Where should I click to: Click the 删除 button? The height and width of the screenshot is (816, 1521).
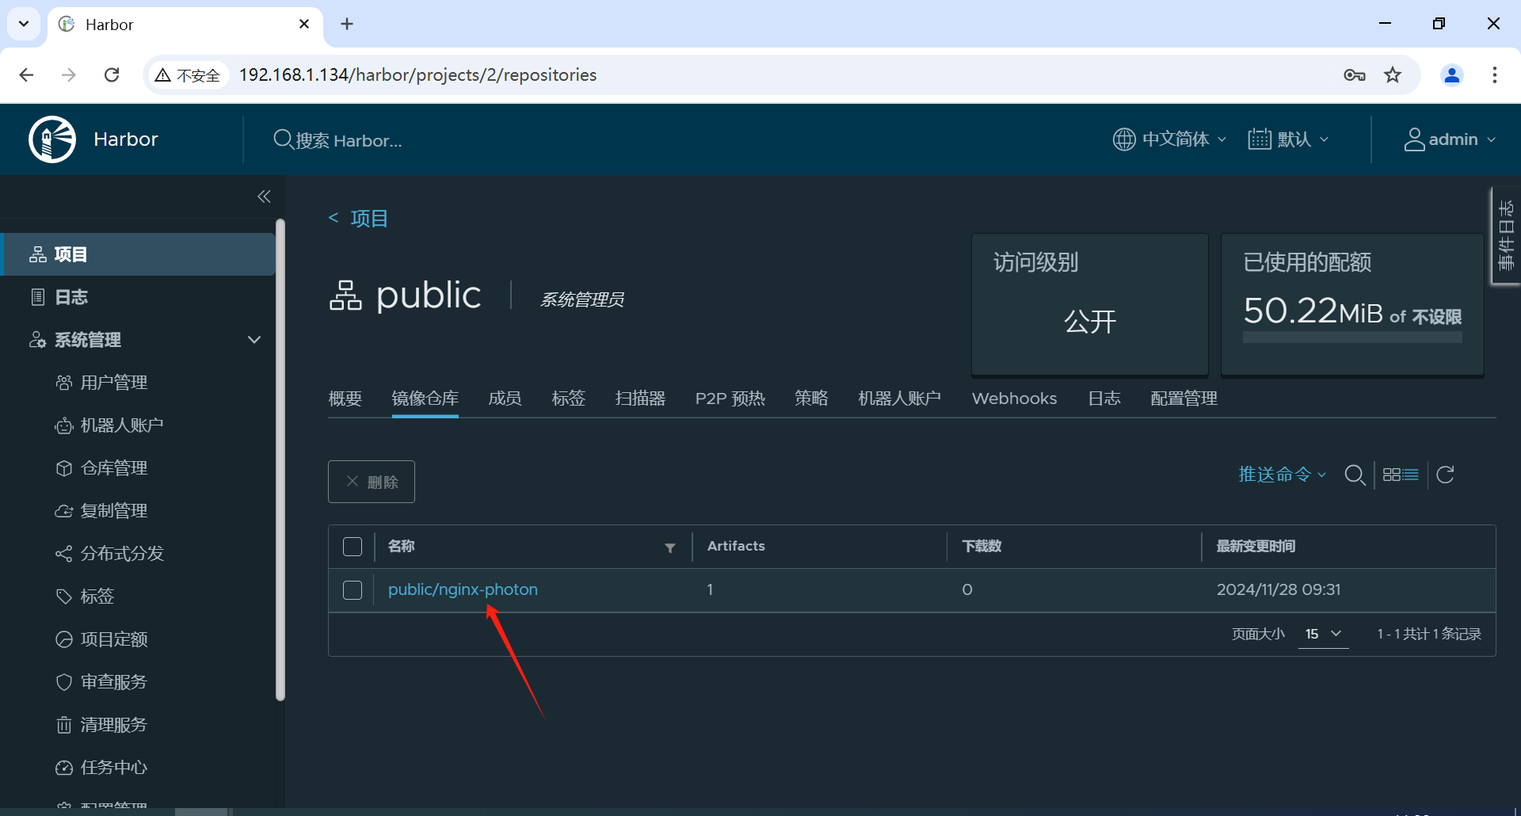pos(372,482)
